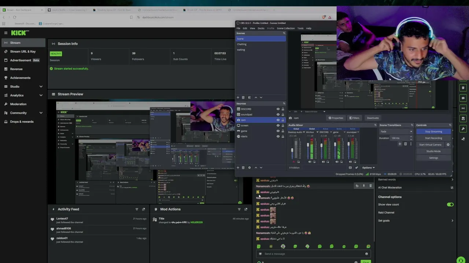The width and height of the screenshot is (469, 263).
Task: Reply to the highlighted Nanamosh chat message
Action: (357, 186)
